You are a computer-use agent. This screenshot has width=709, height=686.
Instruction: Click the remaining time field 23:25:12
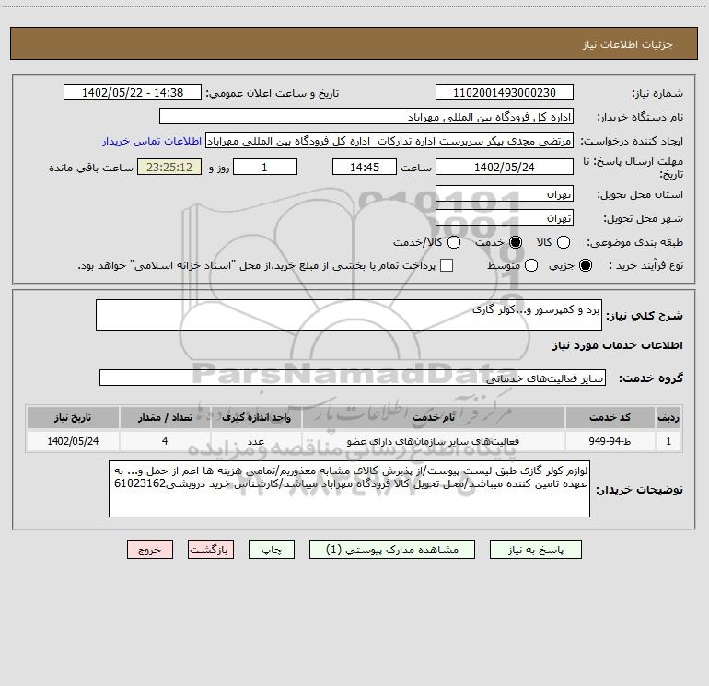coord(169,167)
